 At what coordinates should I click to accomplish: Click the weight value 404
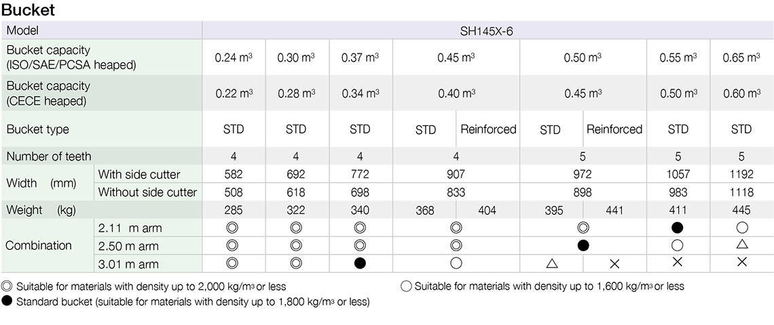487,211
